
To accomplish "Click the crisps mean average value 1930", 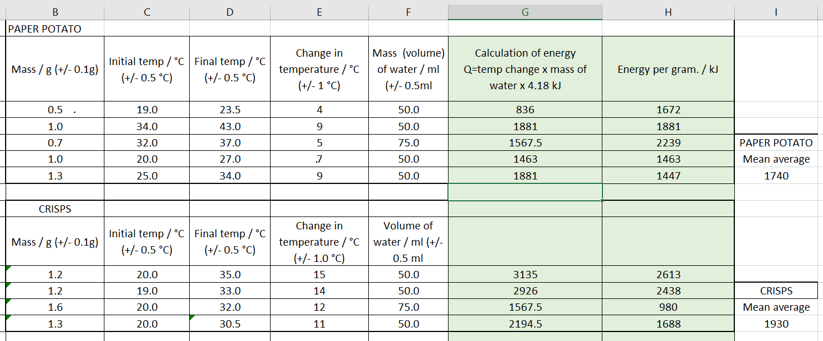I will coord(776,324).
